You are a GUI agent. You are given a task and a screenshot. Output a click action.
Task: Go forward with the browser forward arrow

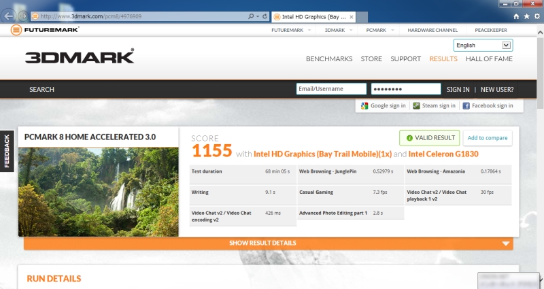[x=23, y=16]
